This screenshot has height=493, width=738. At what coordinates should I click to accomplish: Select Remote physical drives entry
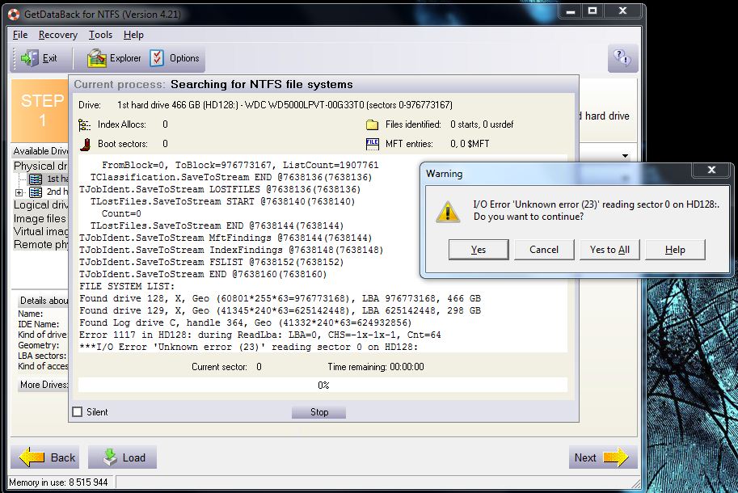(x=40, y=245)
